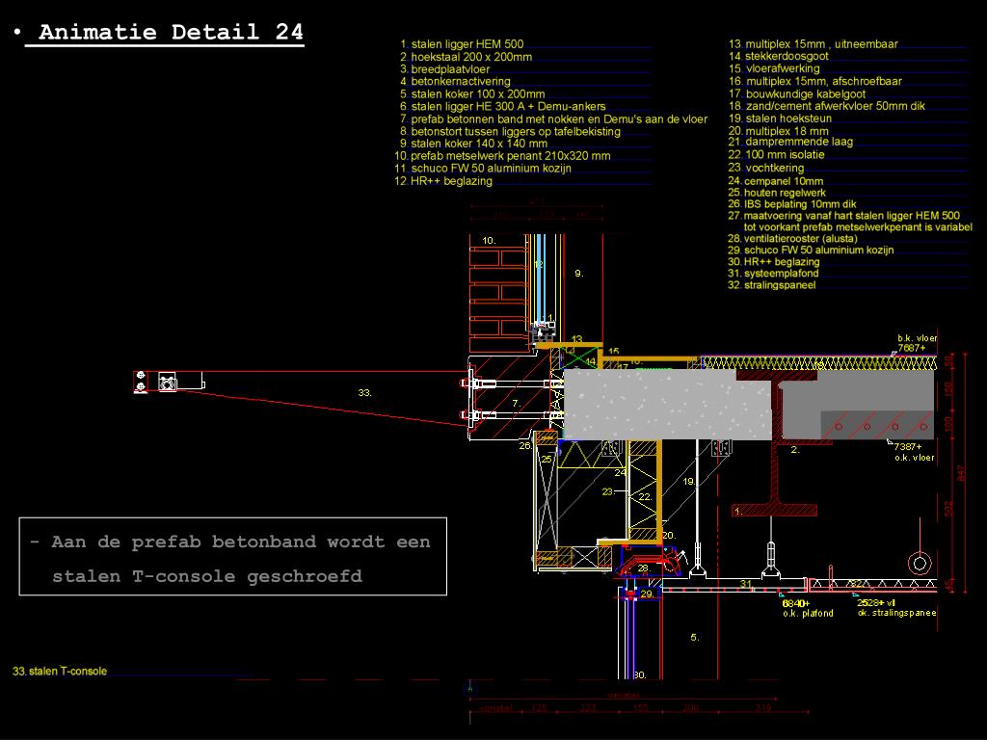The image size is (987, 740).
Task: Click the '10.' label on the brick penant
Action: 489,240
